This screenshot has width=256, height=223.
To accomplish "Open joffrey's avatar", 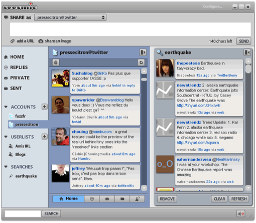I will (x=60, y=173).
